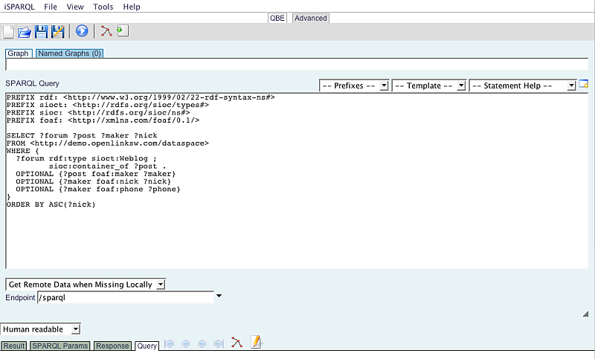Click the small icon beside Statement Help
This screenshot has width=595, height=359.
[583, 85]
